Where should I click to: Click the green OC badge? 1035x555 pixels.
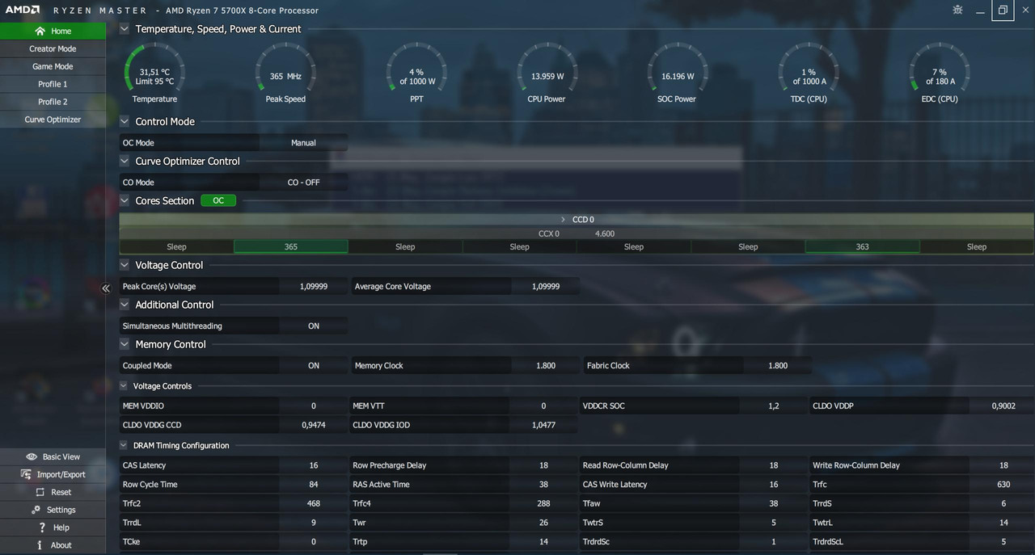click(x=218, y=200)
